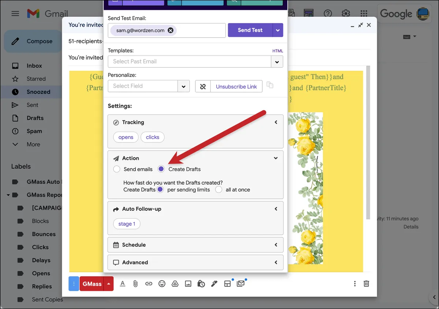Screen dimensions: 439x309
Task: Insert a signature with the pen icon
Action: coord(214,284)
